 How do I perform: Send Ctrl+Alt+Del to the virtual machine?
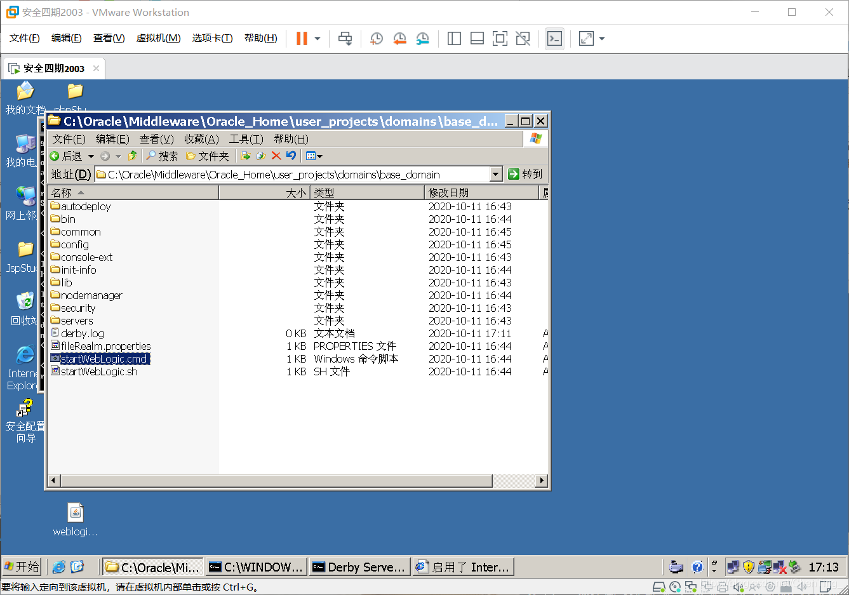tap(345, 39)
